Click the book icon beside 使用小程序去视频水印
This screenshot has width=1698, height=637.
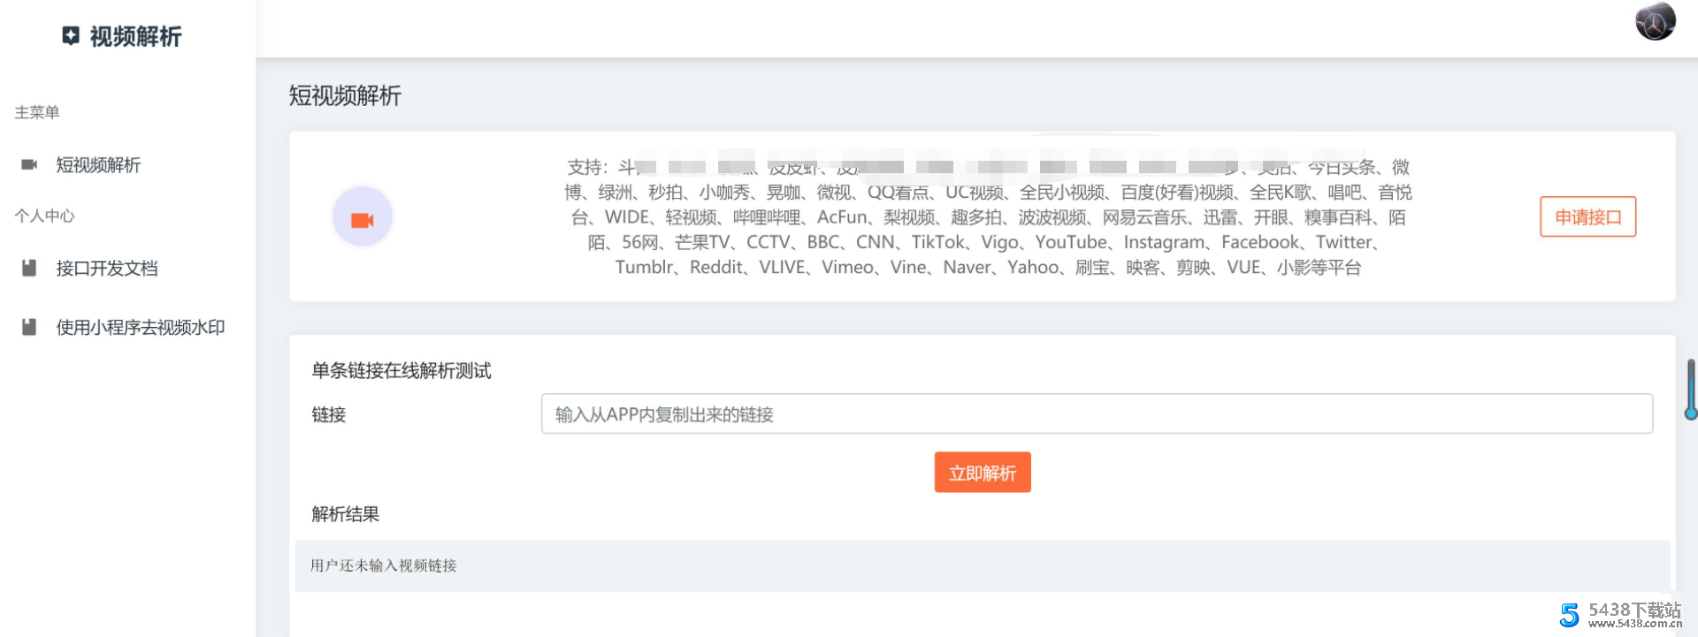29,327
